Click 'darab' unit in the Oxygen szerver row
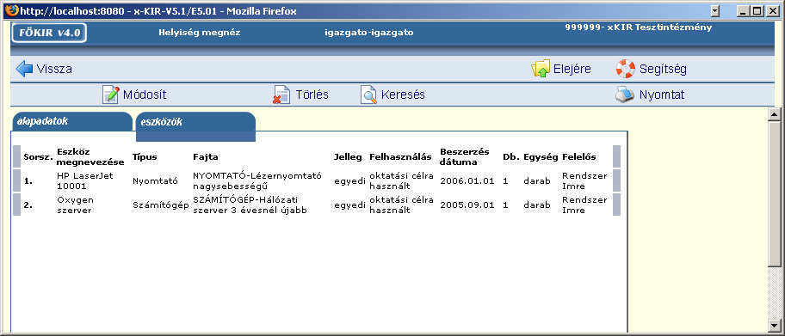 [537, 205]
